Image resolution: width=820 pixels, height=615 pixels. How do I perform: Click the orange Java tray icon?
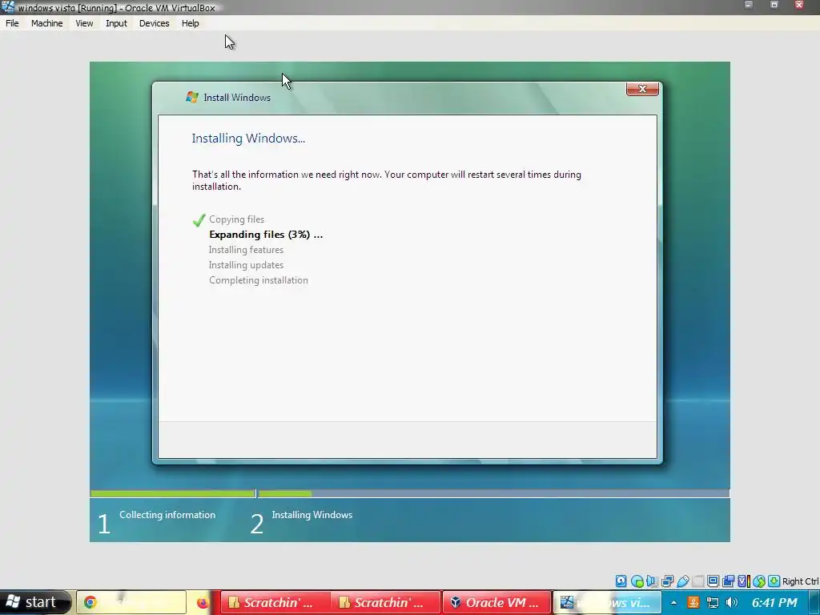[x=693, y=602]
